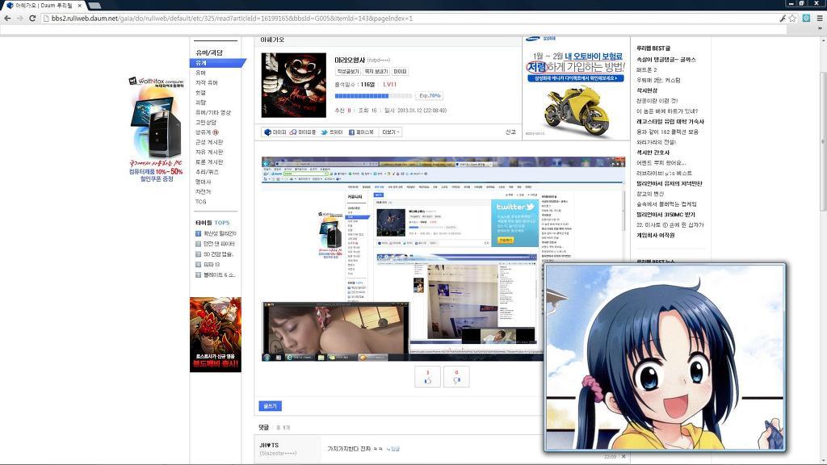This screenshot has height=465, width=827.
Task: Share to 마이피 using its icon
Action: tap(275, 132)
